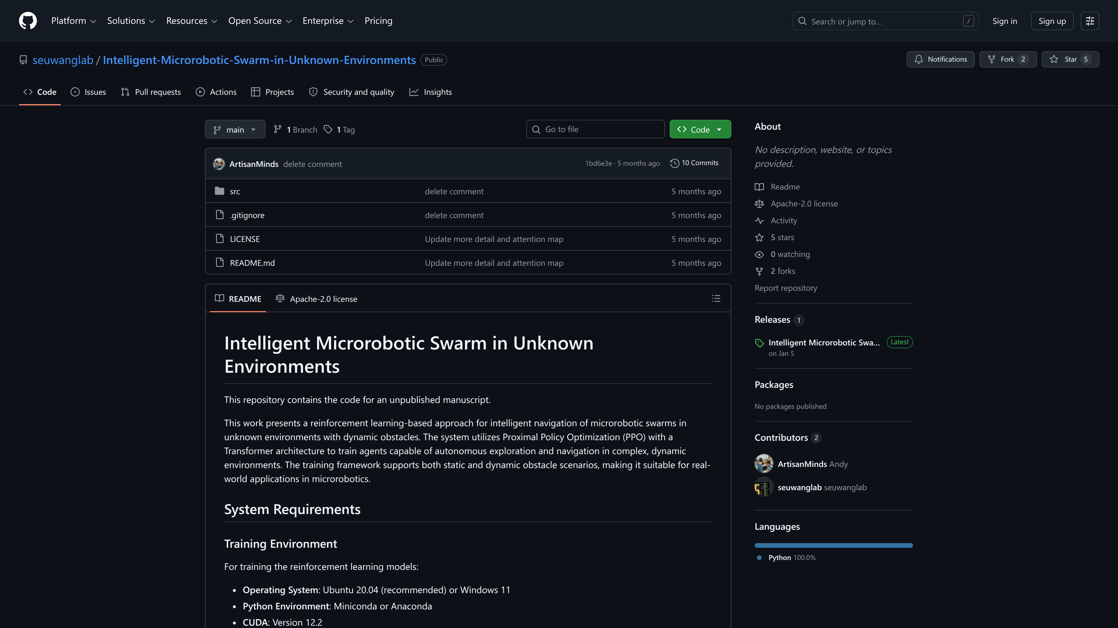1118x628 pixels.
Task: Expand the Resources menu
Action: [191, 21]
